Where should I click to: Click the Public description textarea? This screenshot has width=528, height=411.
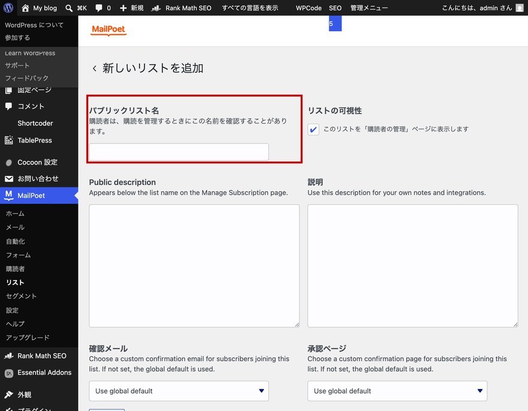tap(194, 266)
